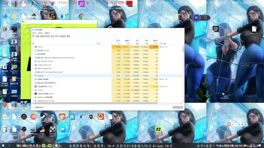
Task: Click the GPU 引擎 column header
Action: [163, 43]
